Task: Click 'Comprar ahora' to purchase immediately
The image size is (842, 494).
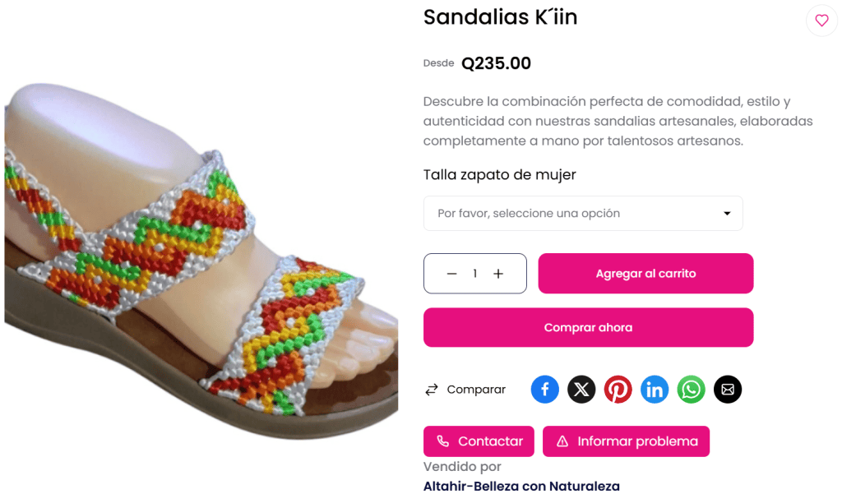Action: coord(588,327)
